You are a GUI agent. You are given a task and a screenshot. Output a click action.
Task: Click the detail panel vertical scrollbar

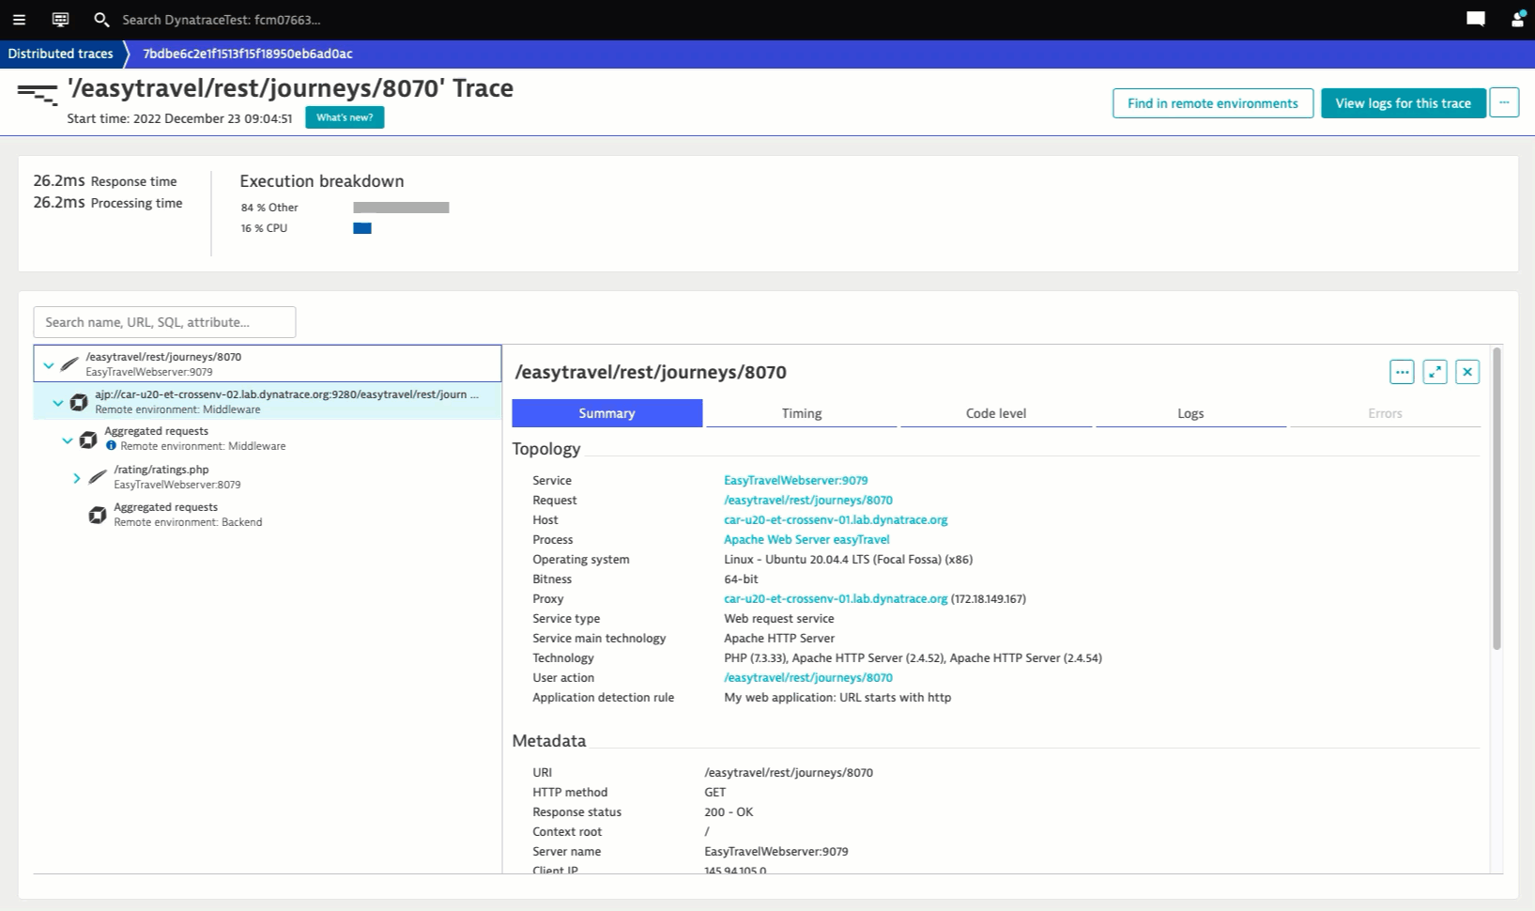[1497, 498]
